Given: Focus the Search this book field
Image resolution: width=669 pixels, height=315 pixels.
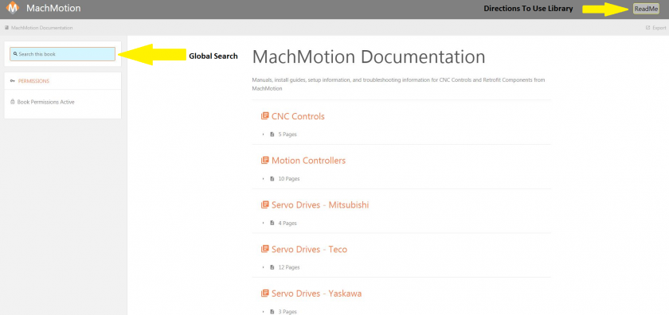Looking at the screenshot, I should (x=63, y=54).
